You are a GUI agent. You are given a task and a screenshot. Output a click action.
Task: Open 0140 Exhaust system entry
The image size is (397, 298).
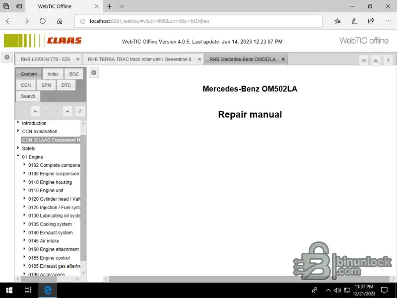coord(51,232)
